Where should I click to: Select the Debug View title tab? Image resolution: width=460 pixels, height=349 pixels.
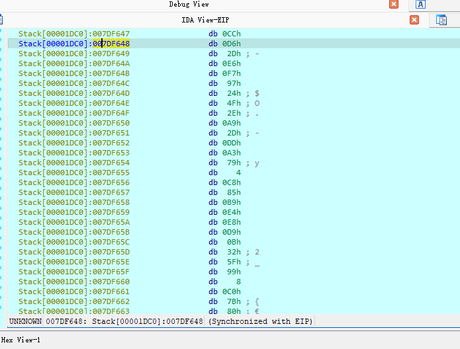(189, 4)
